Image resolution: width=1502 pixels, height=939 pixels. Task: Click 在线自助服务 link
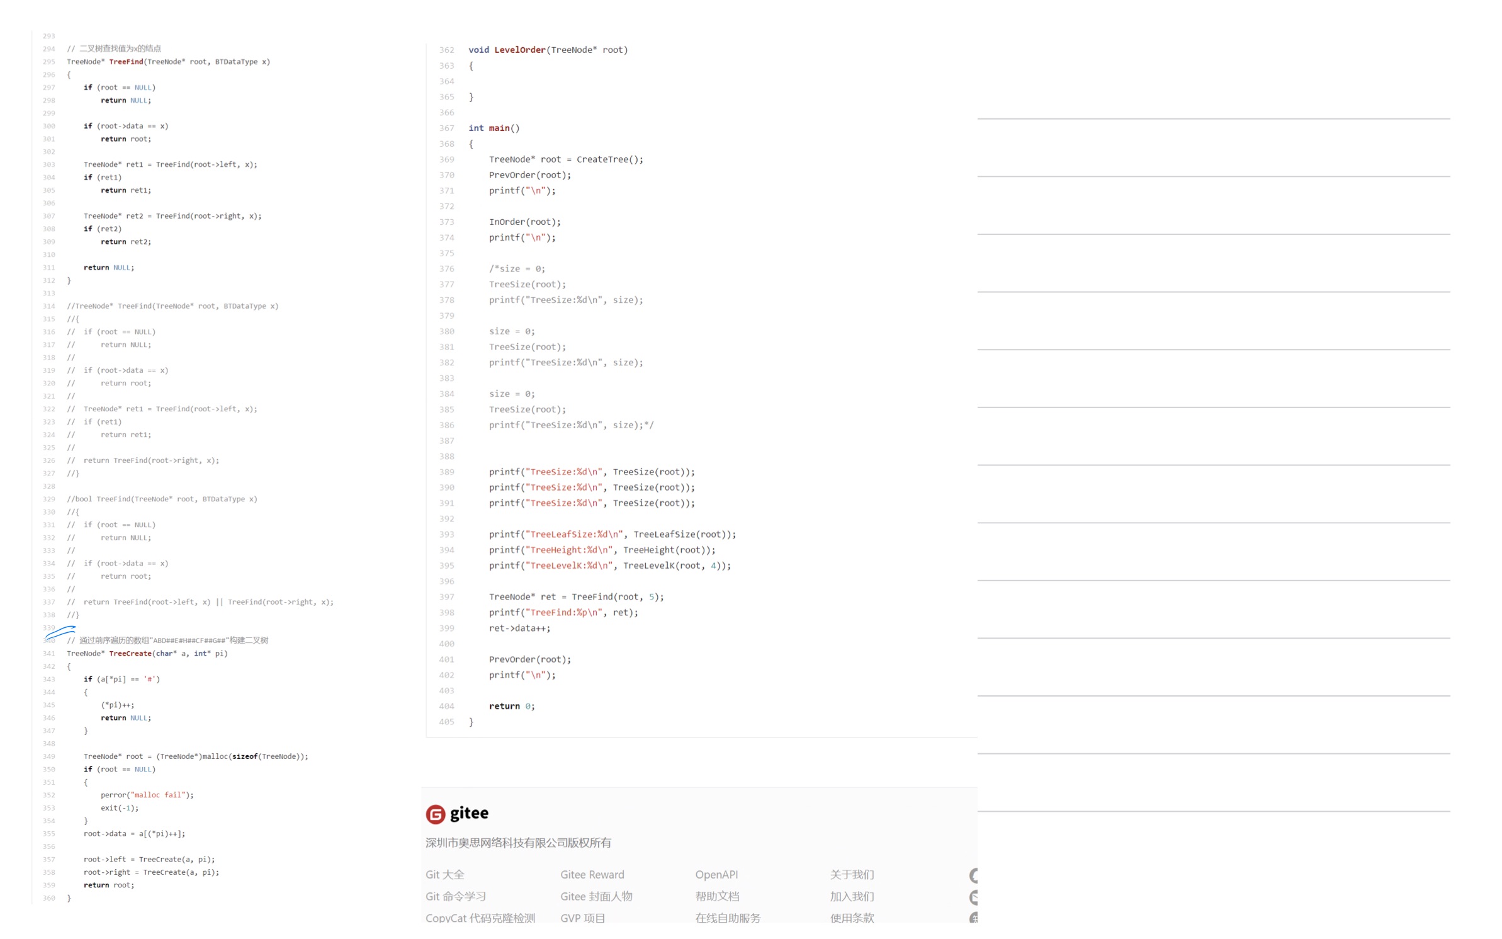click(x=727, y=918)
